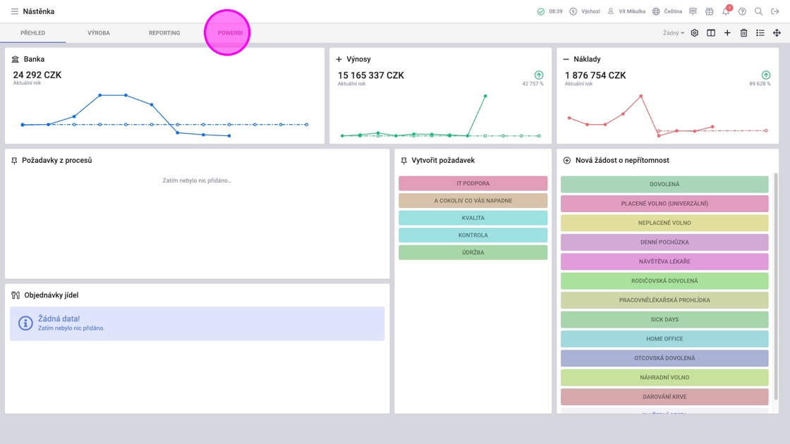Click the logout arrow icon
The image size is (790, 444).
click(x=775, y=11)
